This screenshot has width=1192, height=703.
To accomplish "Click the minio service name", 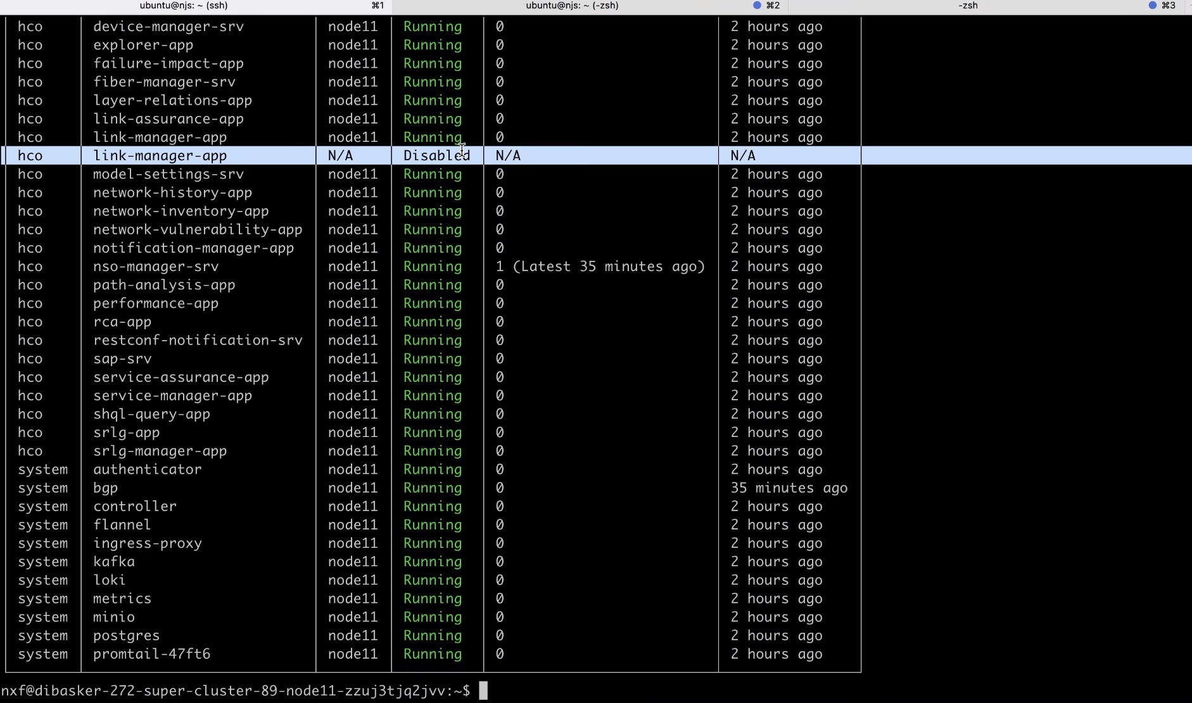I will (x=114, y=616).
